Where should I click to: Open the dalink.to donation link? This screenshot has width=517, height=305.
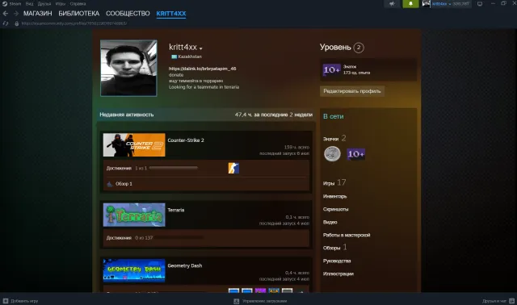coord(203,69)
